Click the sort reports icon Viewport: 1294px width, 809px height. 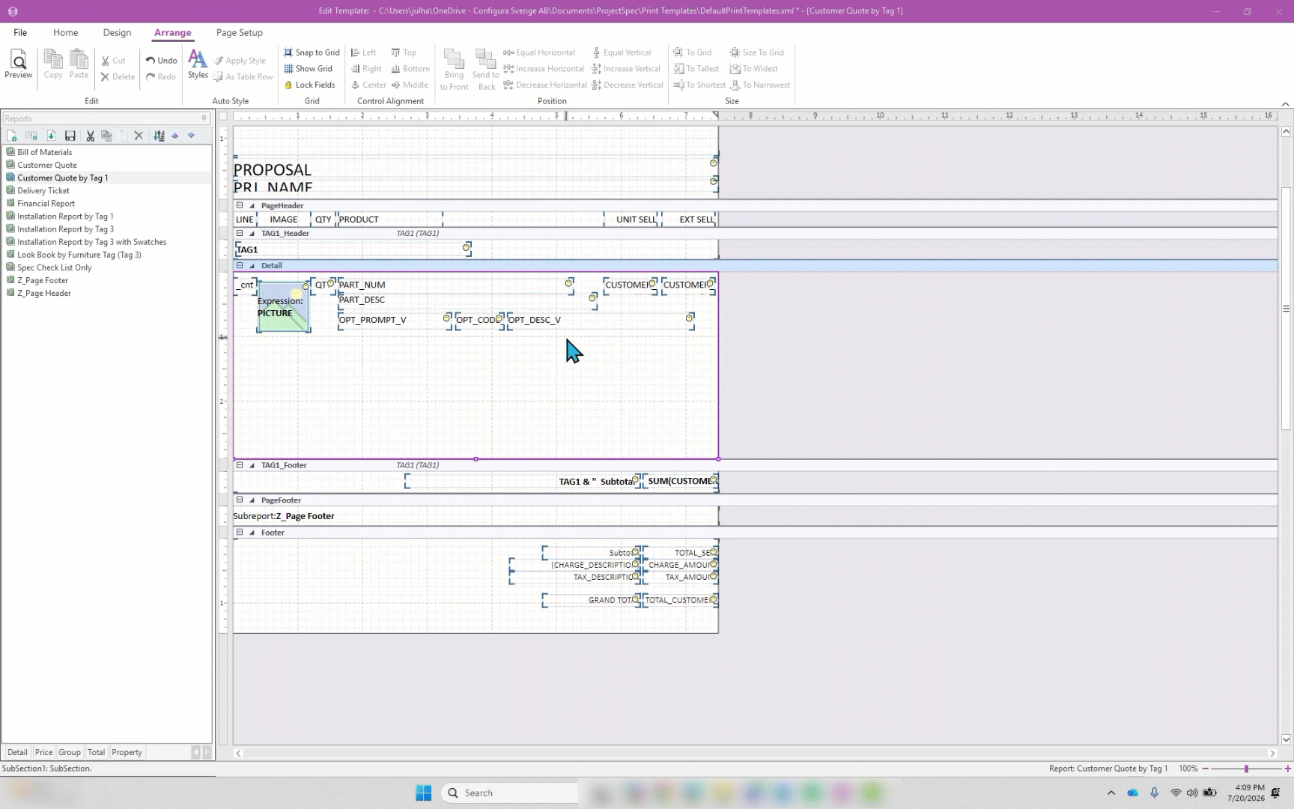coord(159,136)
